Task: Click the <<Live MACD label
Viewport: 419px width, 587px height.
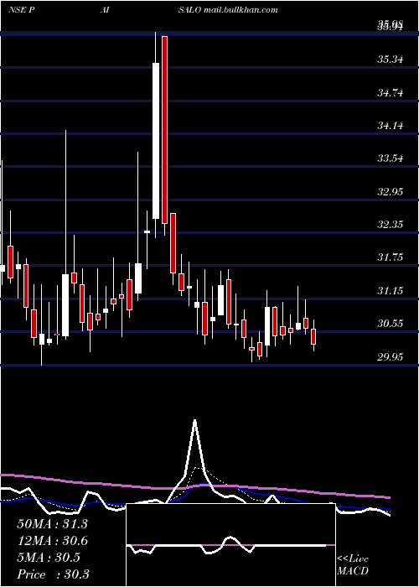Action: pos(353,564)
